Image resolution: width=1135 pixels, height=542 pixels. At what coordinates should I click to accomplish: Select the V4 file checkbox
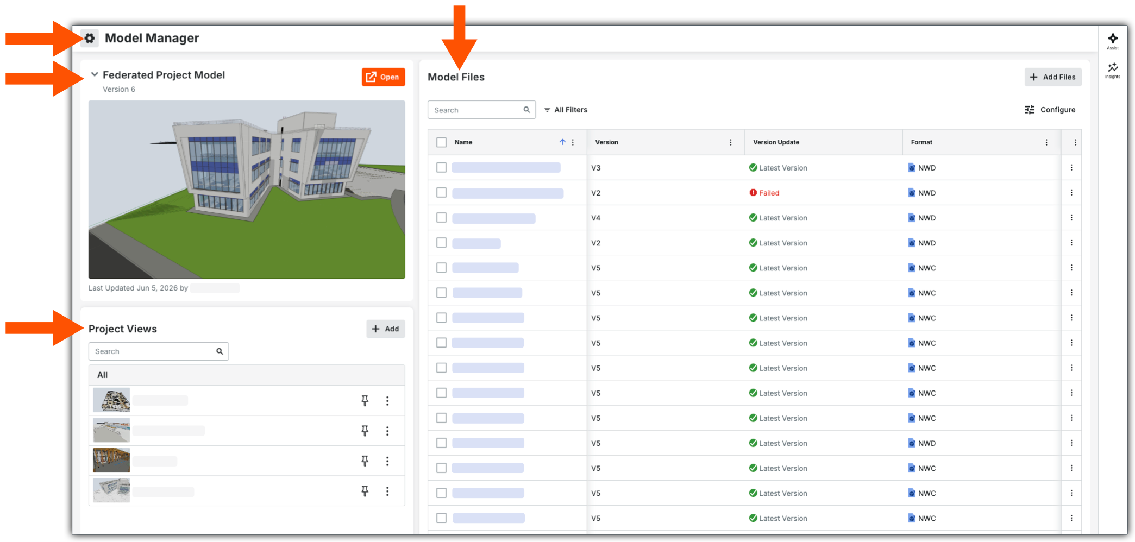[x=441, y=218]
